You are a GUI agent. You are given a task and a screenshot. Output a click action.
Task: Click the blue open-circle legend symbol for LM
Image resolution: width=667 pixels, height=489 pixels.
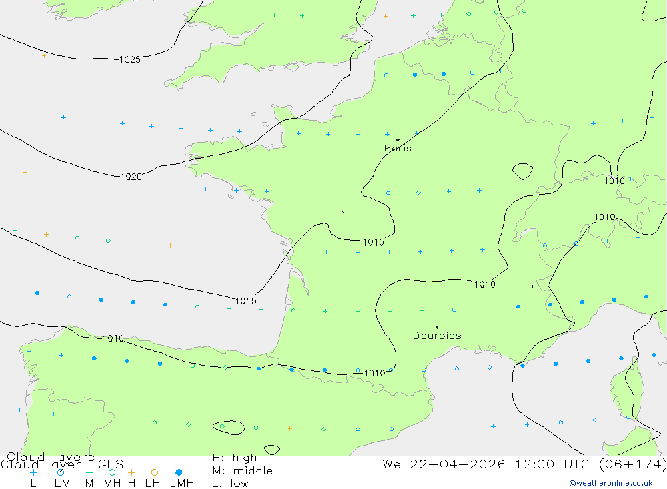pos(61,472)
